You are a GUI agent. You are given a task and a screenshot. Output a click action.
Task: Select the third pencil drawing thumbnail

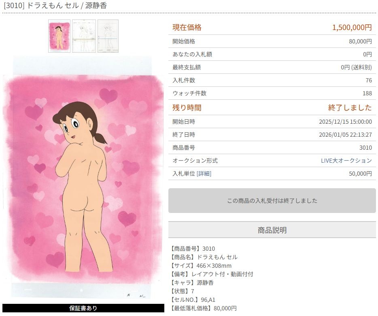click(x=108, y=36)
